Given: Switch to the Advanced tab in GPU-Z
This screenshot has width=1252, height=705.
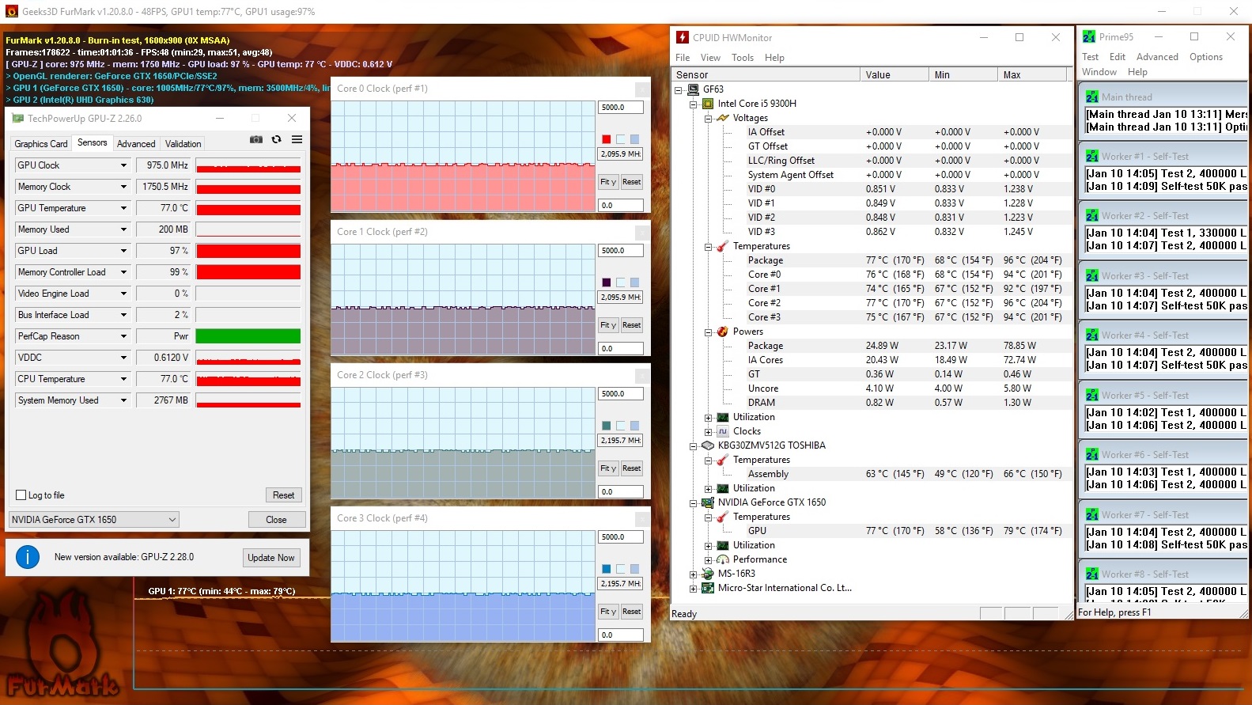Looking at the screenshot, I should pos(136,144).
